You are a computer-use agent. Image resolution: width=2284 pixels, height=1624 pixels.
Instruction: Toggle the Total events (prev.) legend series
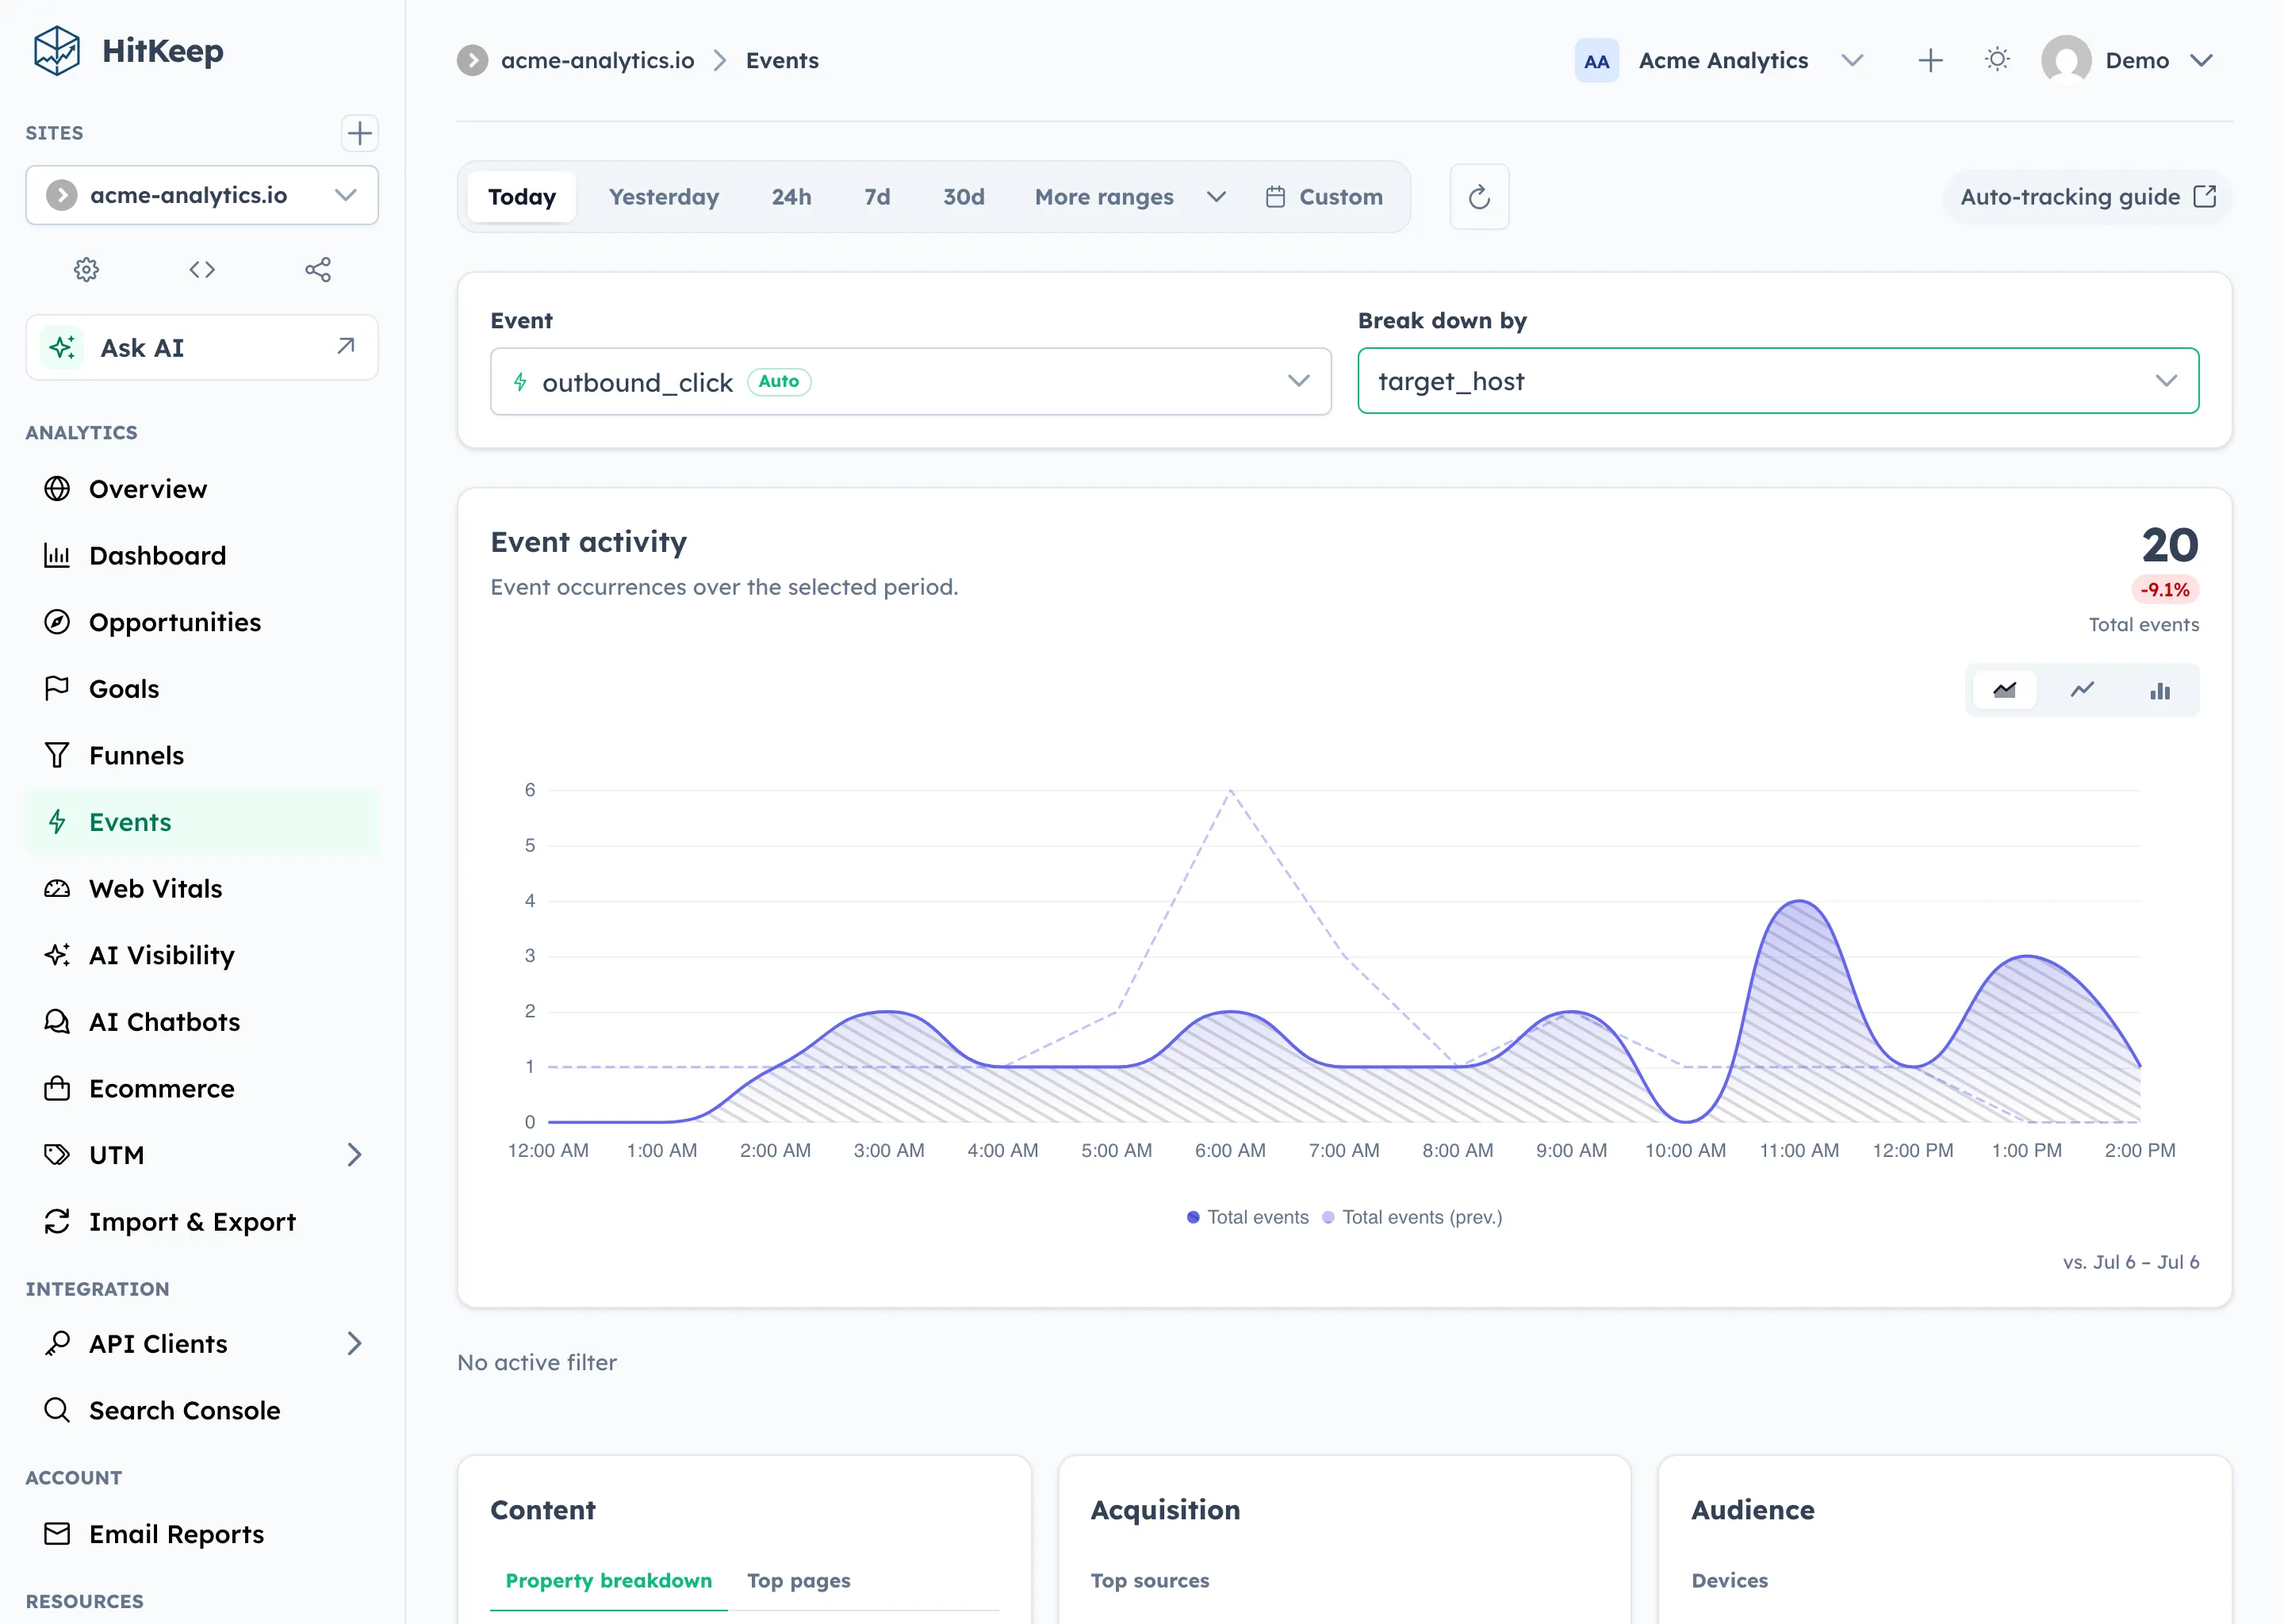tap(1412, 1217)
